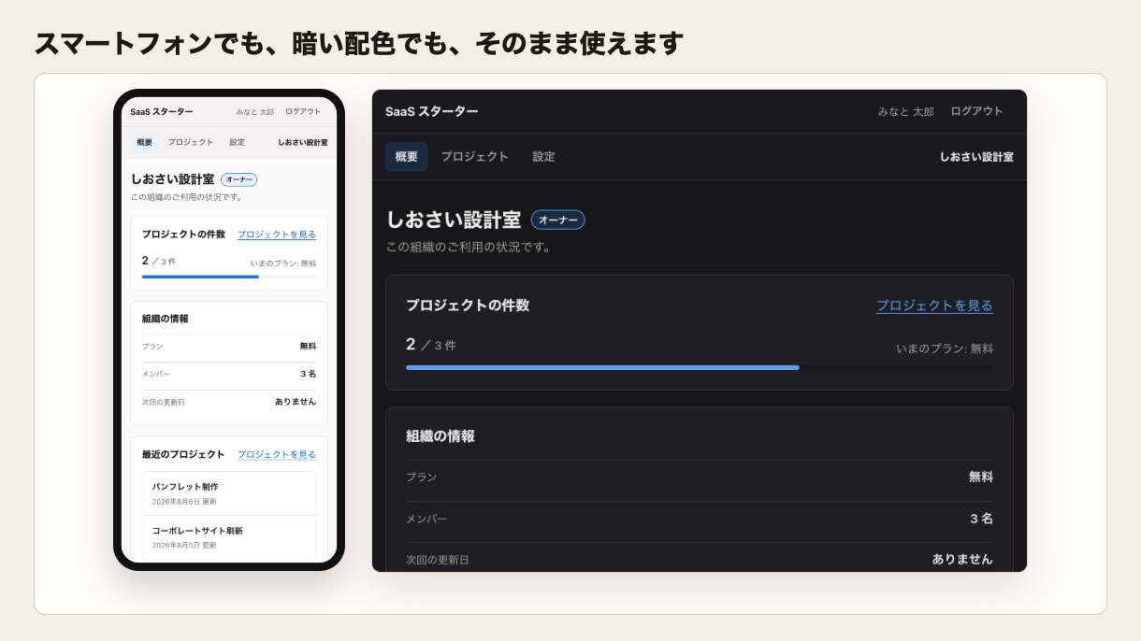Click メンバー row value 3 名 in phone view

coord(309,374)
